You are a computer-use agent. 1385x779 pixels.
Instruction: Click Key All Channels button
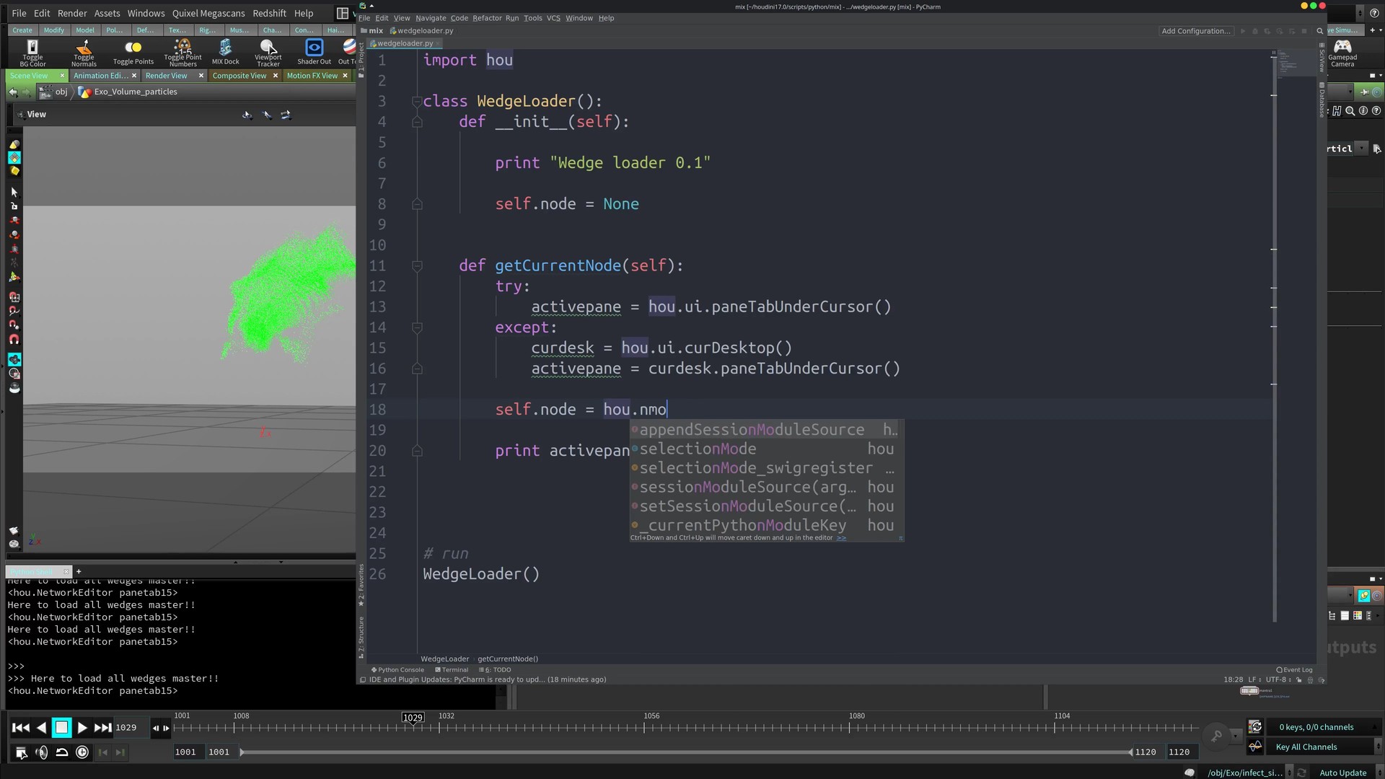coord(1306,747)
